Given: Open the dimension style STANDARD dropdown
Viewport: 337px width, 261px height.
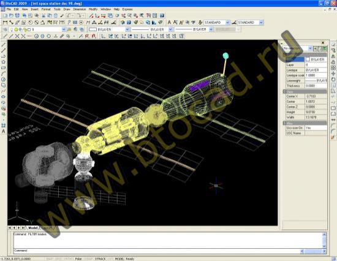Looking at the screenshot, I should click(262, 22).
